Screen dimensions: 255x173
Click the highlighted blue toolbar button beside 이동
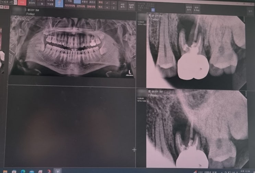pyautogui.click(x=77, y=1)
